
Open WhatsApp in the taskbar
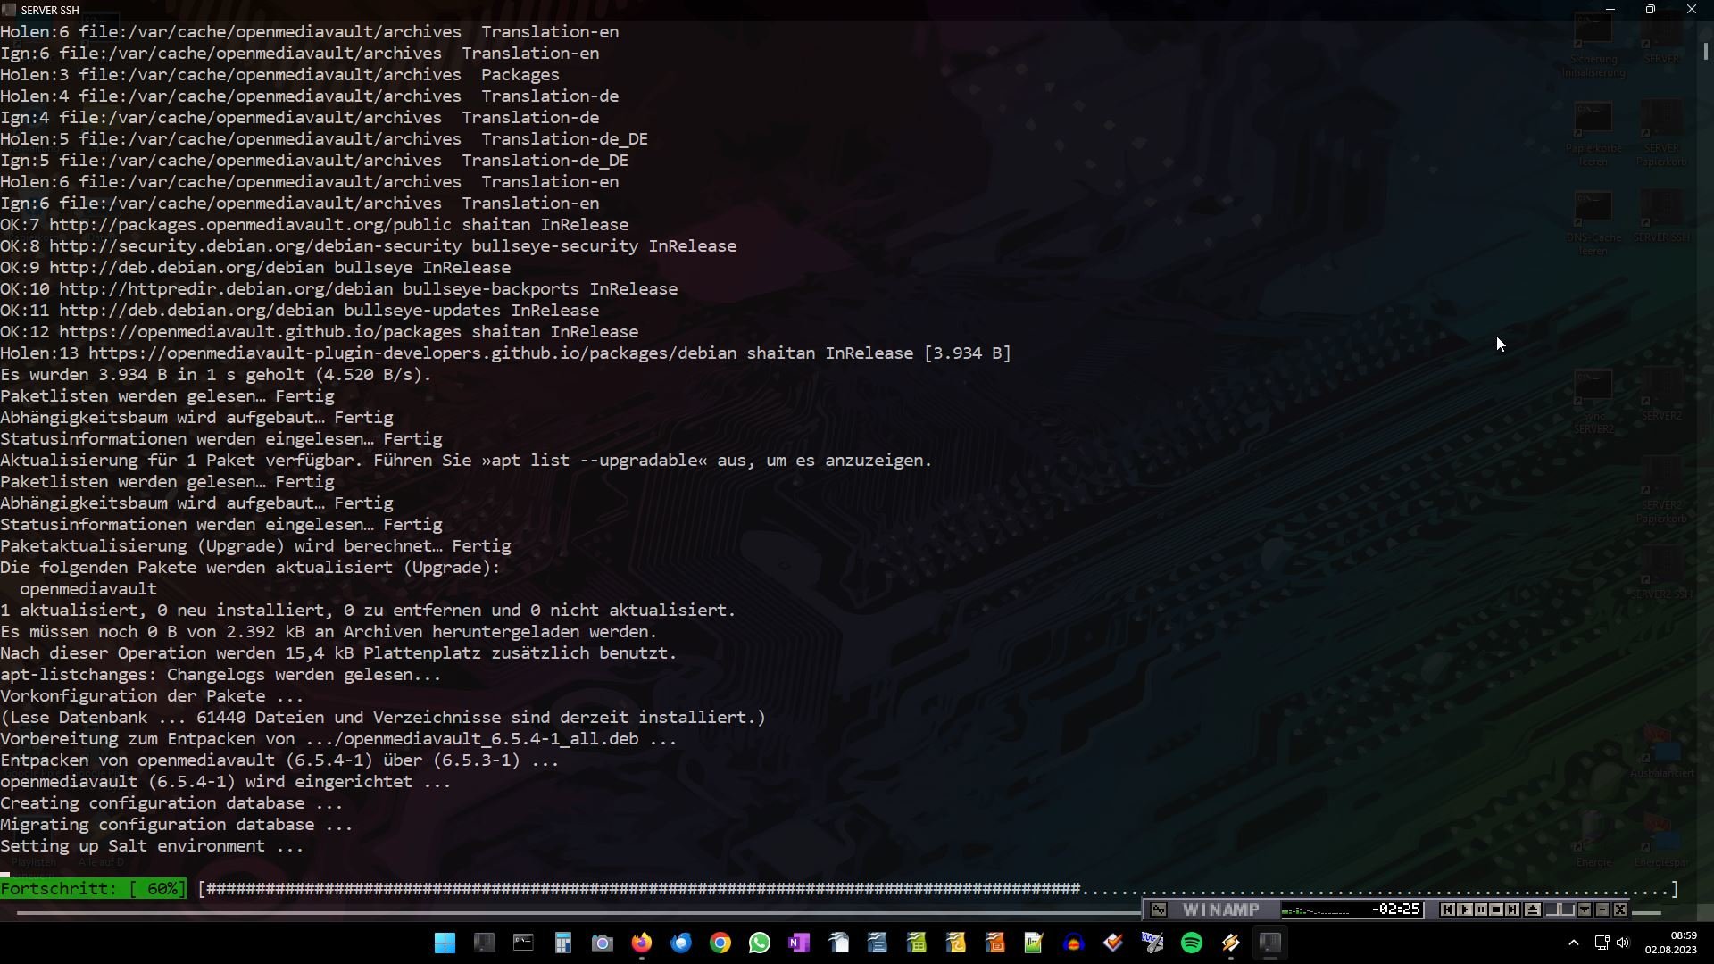[x=760, y=943]
